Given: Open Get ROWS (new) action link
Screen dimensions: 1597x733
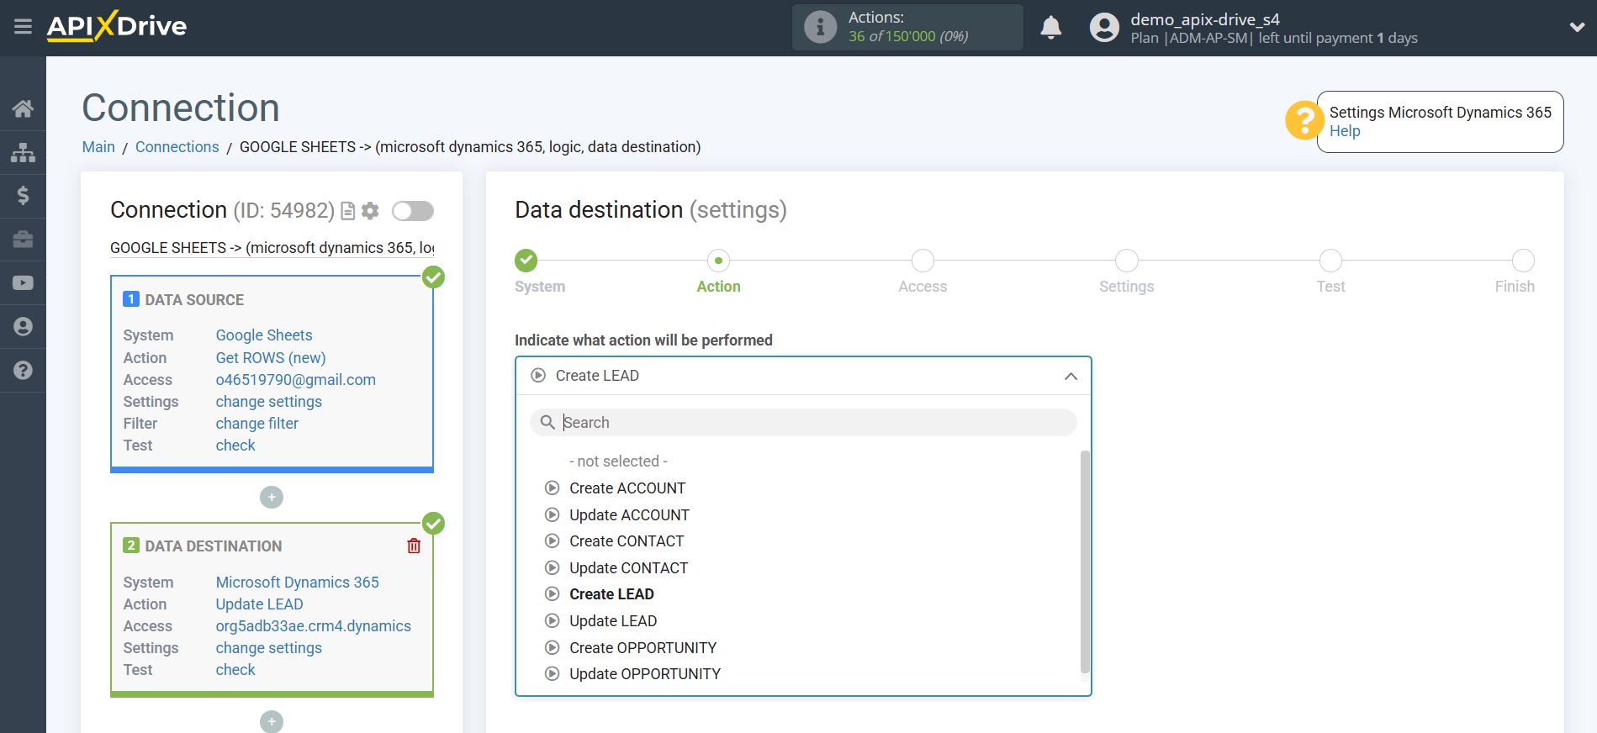Looking at the screenshot, I should (271, 358).
